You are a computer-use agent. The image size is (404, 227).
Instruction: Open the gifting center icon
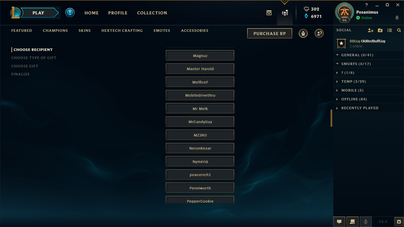tap(303, 33)
